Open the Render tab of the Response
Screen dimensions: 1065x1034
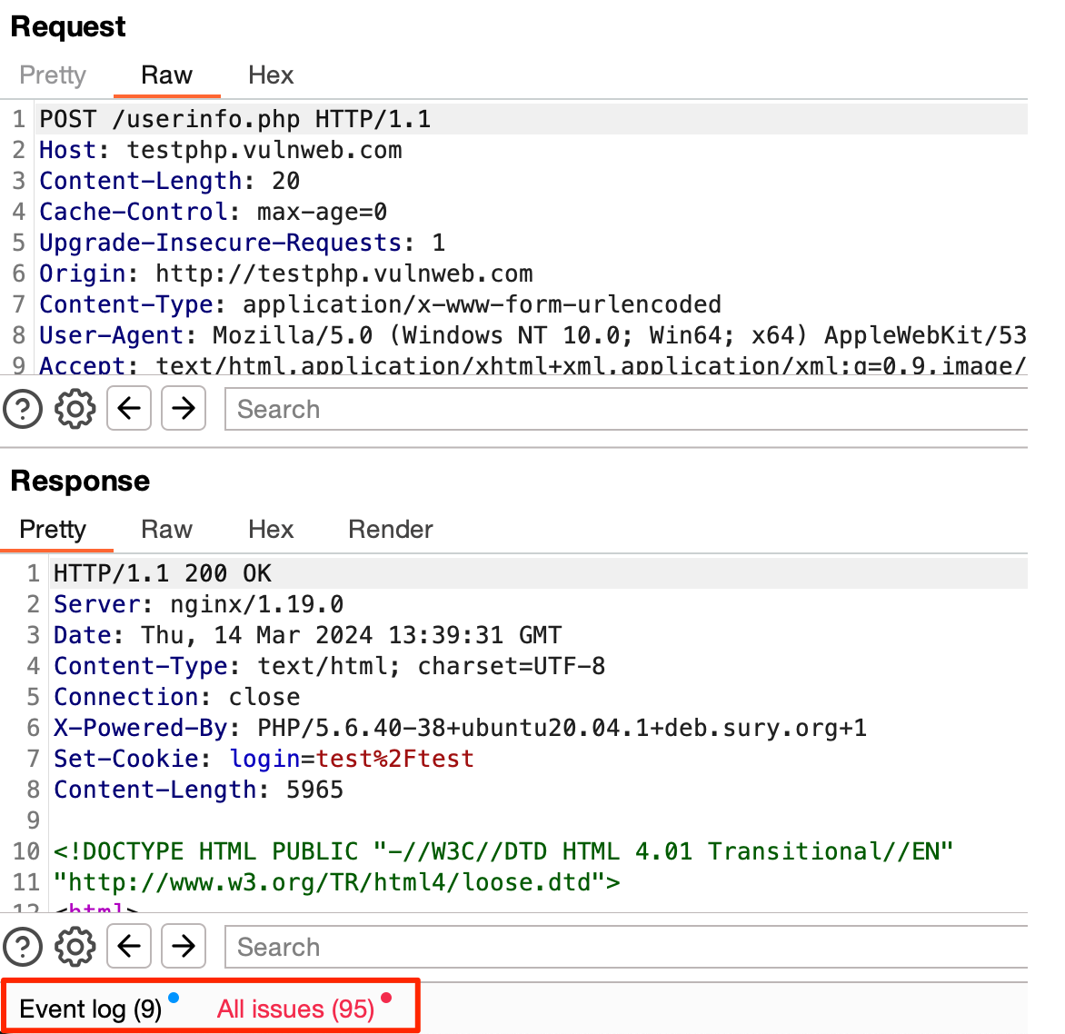[390, 530]
